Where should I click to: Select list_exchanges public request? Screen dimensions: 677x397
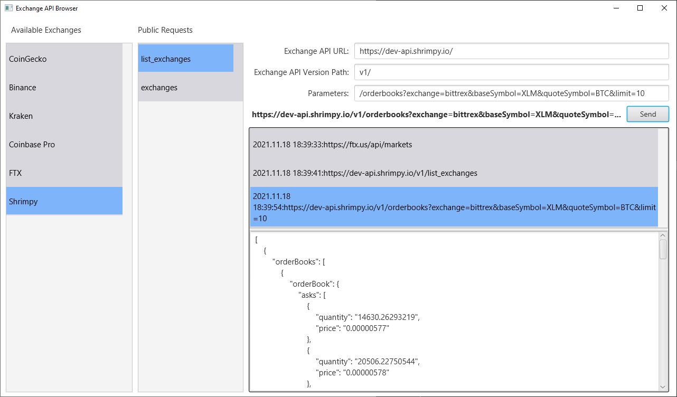click(x=185, y=59)
